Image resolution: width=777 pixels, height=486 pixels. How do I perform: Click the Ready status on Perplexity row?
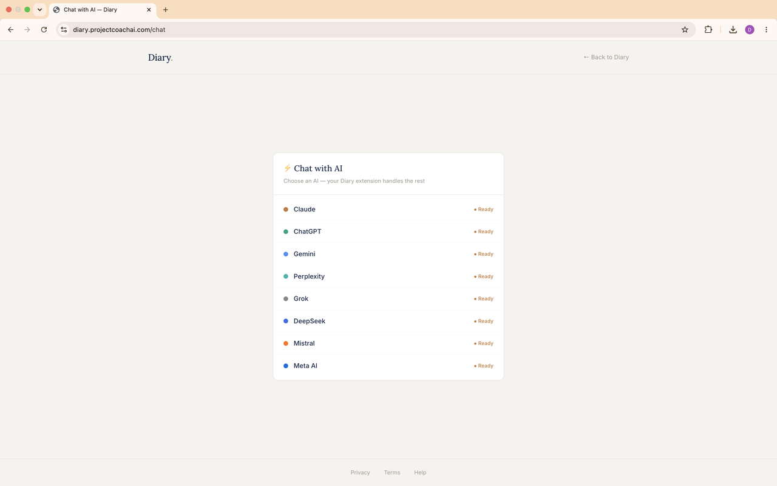[484, 276]
